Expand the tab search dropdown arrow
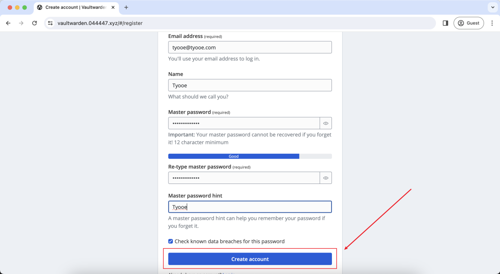The image size is (500, 274). 492,7
